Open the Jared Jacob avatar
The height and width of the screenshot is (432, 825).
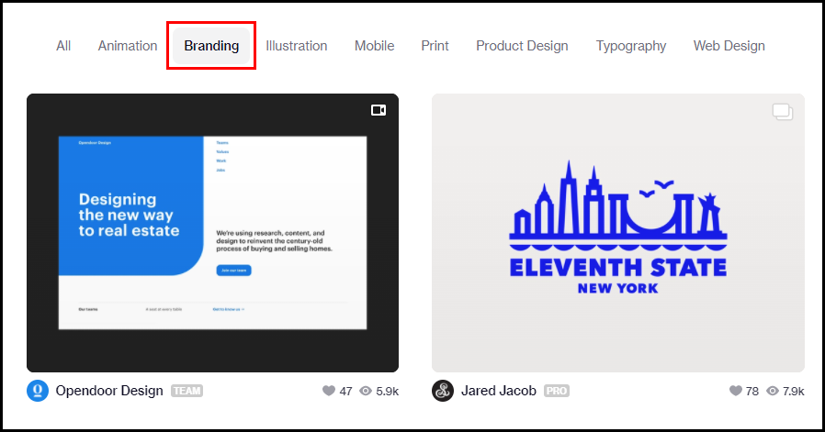pos(443,391)
